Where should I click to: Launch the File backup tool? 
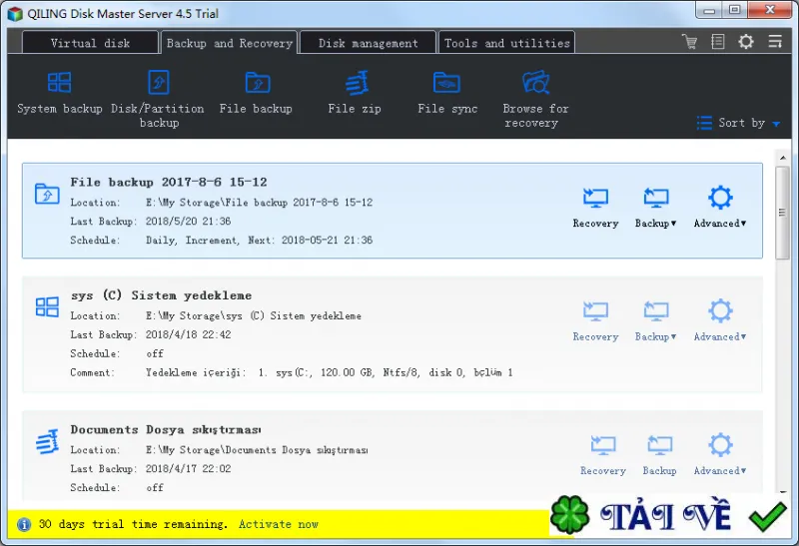pos(257,93)
